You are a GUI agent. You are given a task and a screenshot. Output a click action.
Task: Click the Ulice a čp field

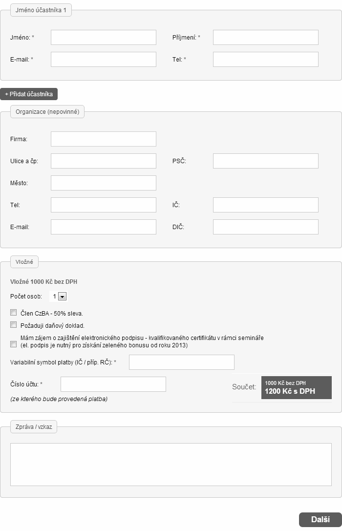click(103, 161)
